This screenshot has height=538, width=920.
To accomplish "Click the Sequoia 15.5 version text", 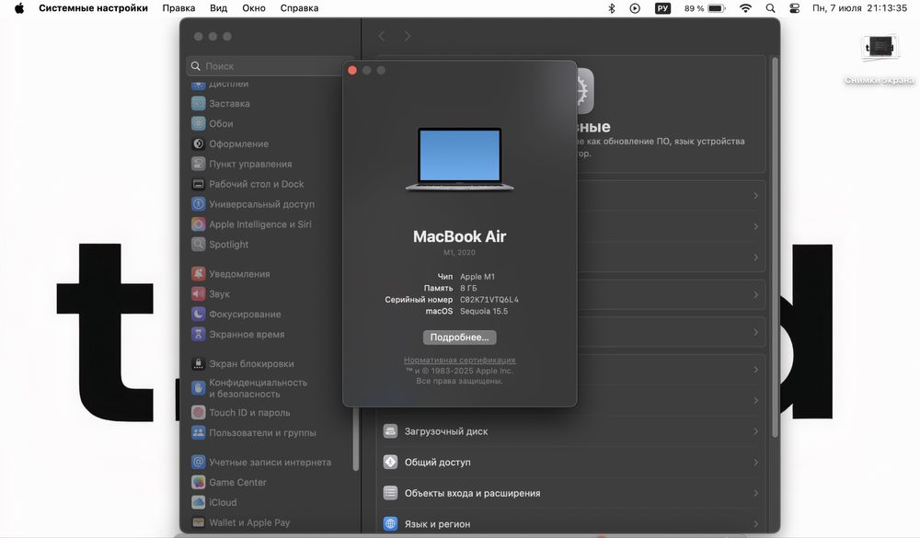I will 484,312.
